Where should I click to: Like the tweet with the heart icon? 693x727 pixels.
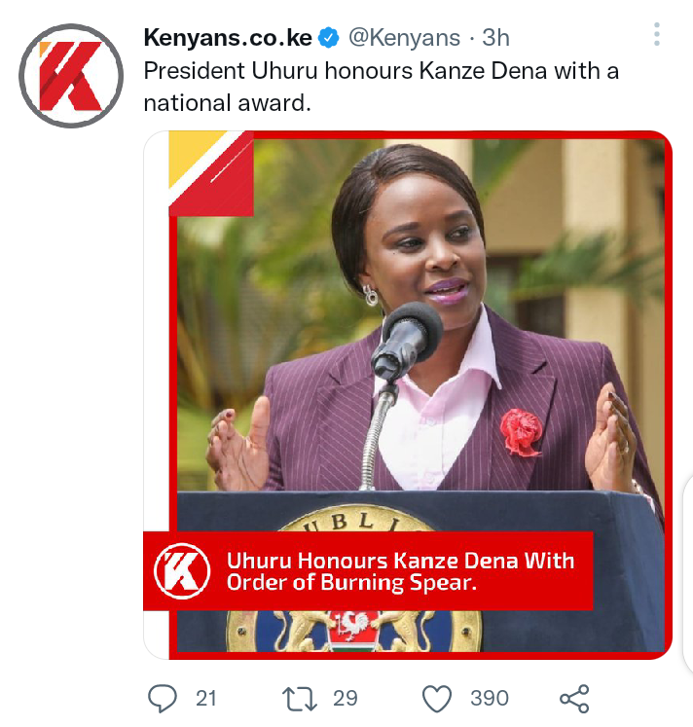coord(437,699)
